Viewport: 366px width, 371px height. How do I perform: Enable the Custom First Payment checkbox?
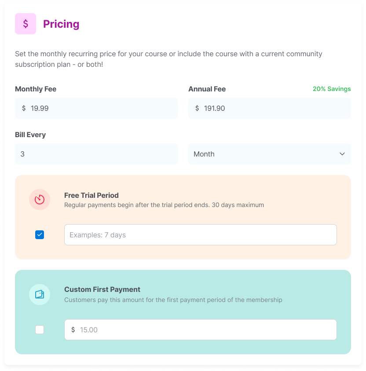(x=40, y=330)
